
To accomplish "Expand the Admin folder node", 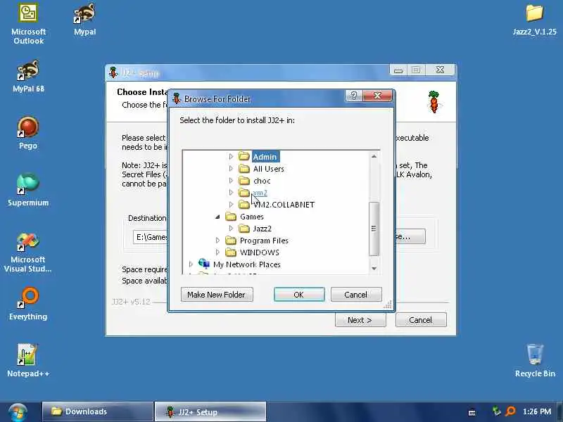I will pyautogui.click(x=231, y=156).
